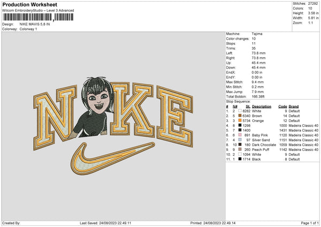Click the 'Silver Sand' description text

pyautogui.click(x=261, y=140)
